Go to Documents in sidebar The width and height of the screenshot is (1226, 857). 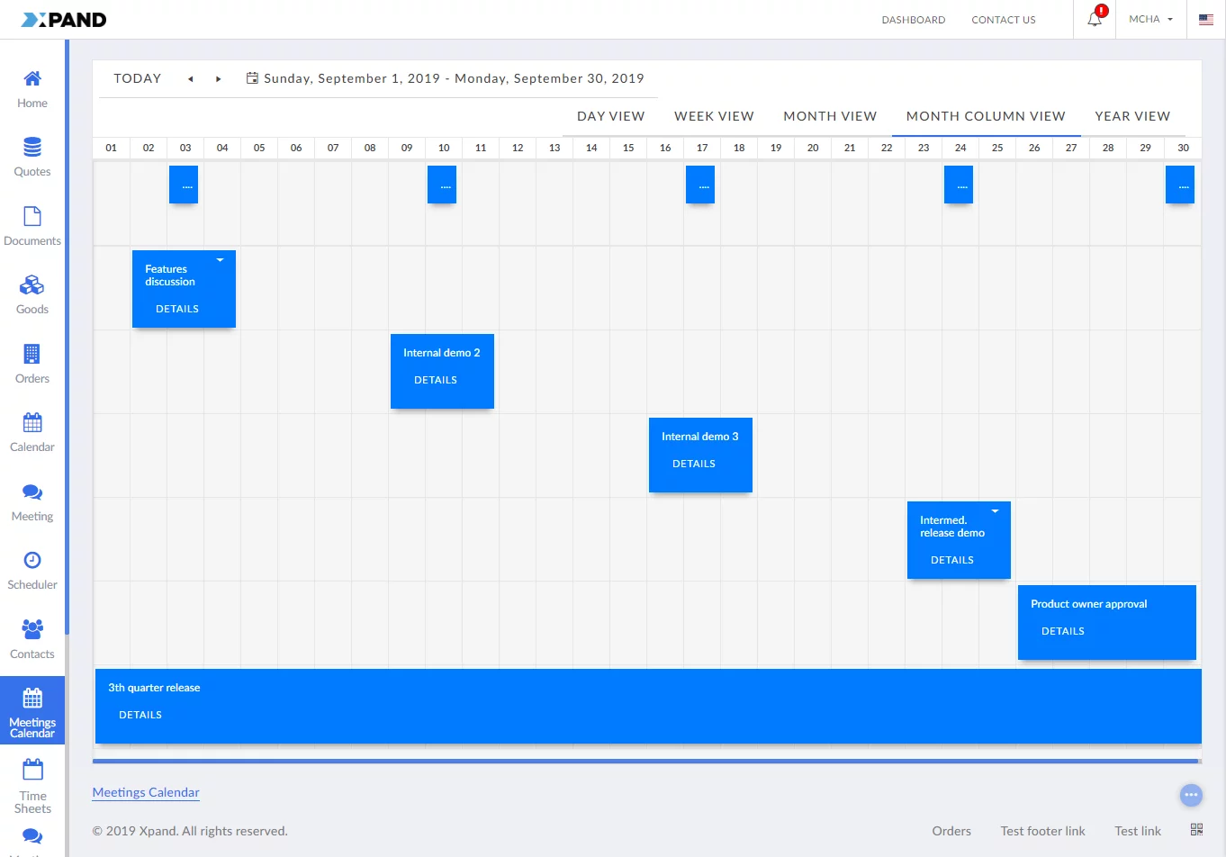[32, 217]
